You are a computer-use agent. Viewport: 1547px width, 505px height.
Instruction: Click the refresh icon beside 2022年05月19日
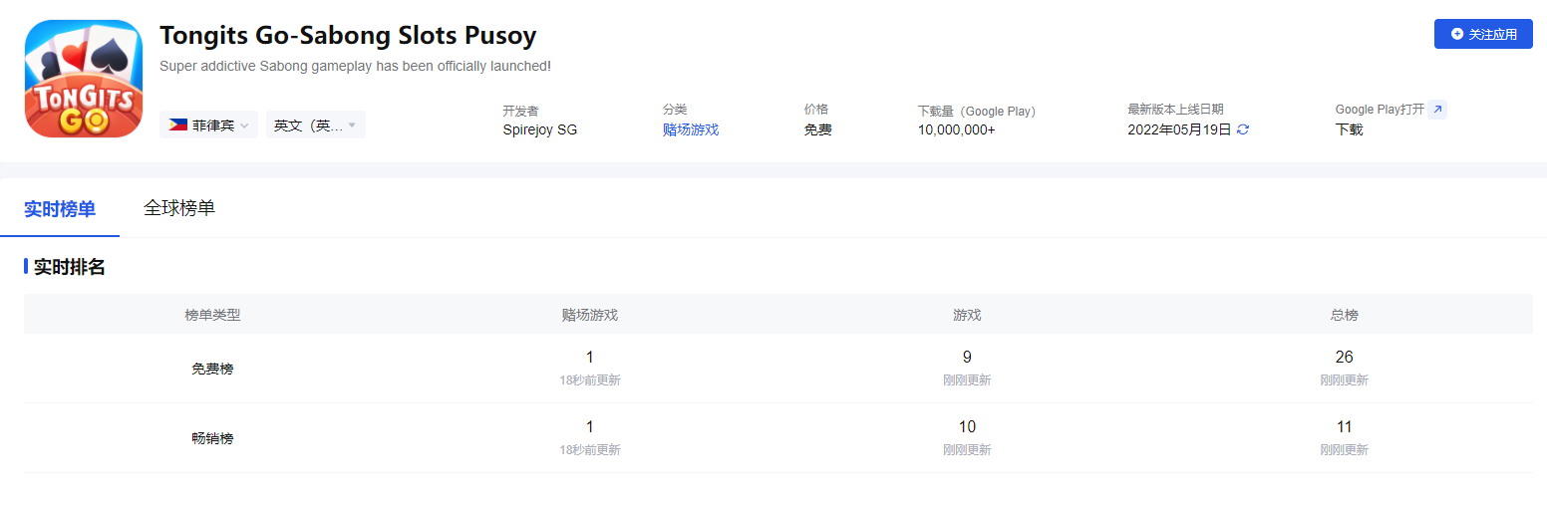1243,129
